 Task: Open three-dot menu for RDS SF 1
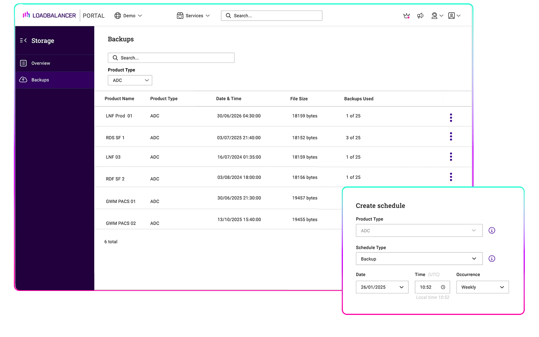(x=451, y=136)
